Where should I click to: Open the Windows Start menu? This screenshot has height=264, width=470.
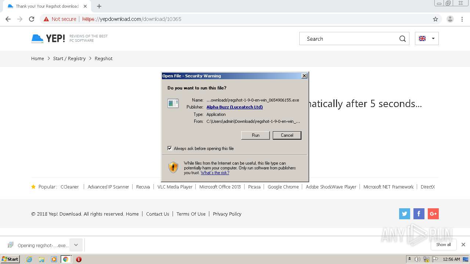[10, 259]
